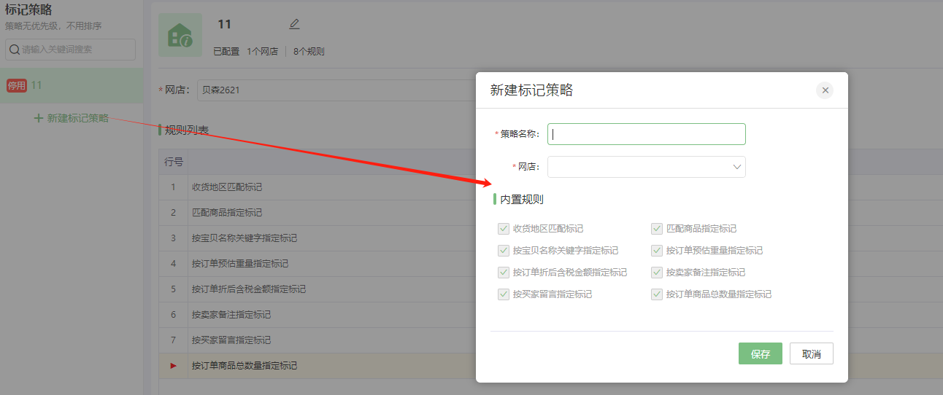Click the 8个规则 count text
This screenshot has width=943, height=395.
point(309,52)
